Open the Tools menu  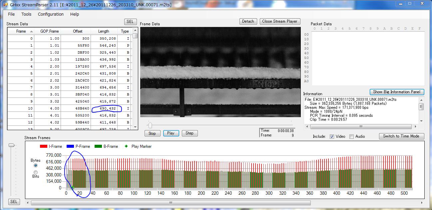pos(26,14)
